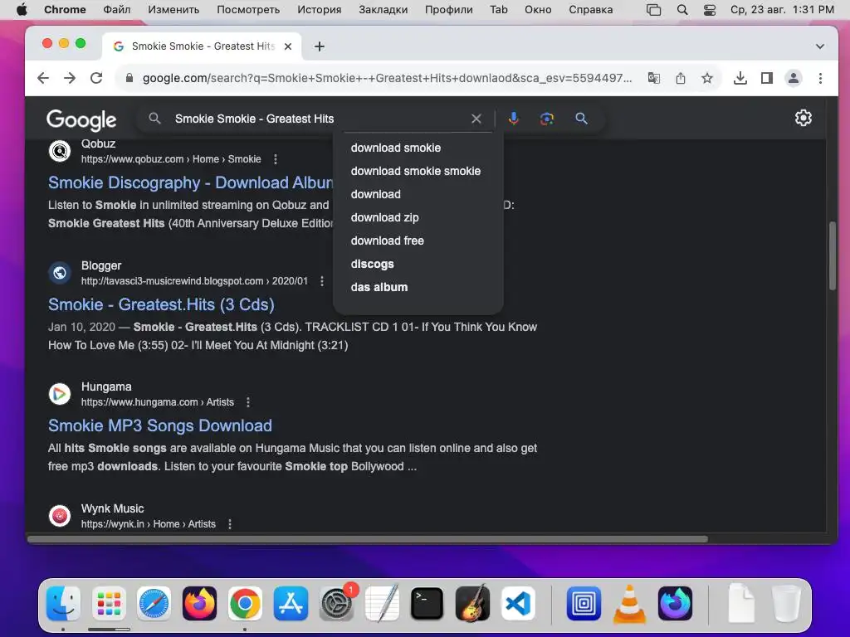Click the Blogger site name
Viewport: 850px width, 637px height.
coord(101,265)
